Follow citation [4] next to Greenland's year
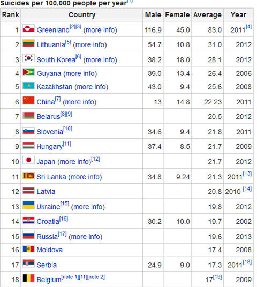257x287 pixels. [x=248, y=27]
